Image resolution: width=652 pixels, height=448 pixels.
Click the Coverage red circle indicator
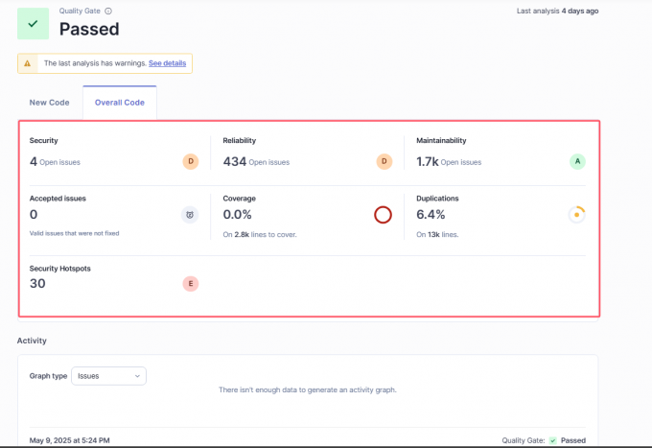click(383, 215)
